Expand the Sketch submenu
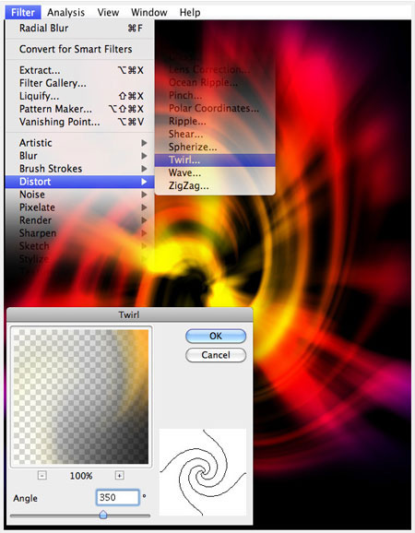The height and width of the screenshot is (533, 415). coord(80,246)
